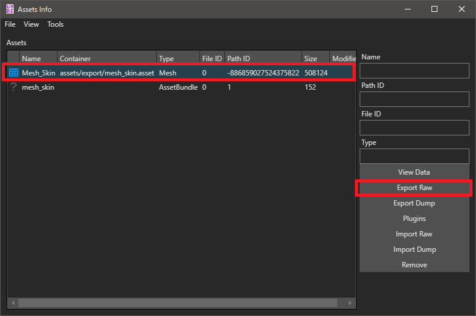Click the Export Raw button
Image resolution: width=476 pixels, height=316 pixels.
click(x=414, y=188)
